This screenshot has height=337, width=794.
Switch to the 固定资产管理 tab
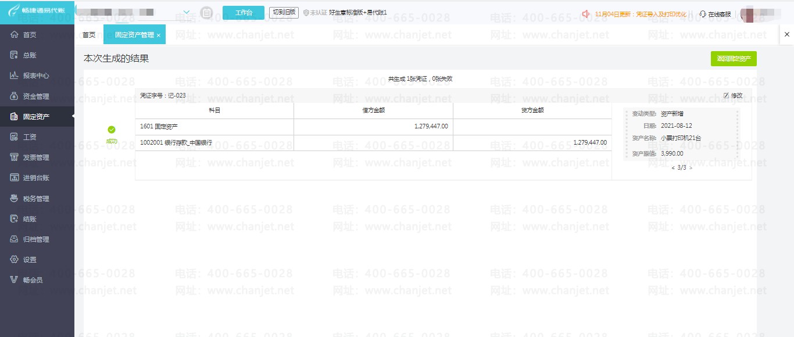(134, 35)
